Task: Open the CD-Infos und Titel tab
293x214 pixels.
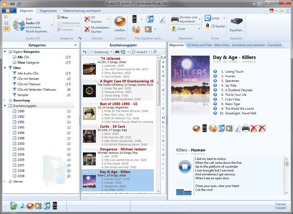Action: (199, 45)
